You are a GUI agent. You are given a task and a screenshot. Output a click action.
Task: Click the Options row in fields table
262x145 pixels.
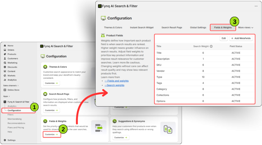point(205,101)
